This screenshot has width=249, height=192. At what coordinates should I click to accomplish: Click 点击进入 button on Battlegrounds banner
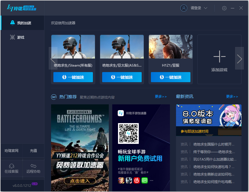(x=80, y=181)
